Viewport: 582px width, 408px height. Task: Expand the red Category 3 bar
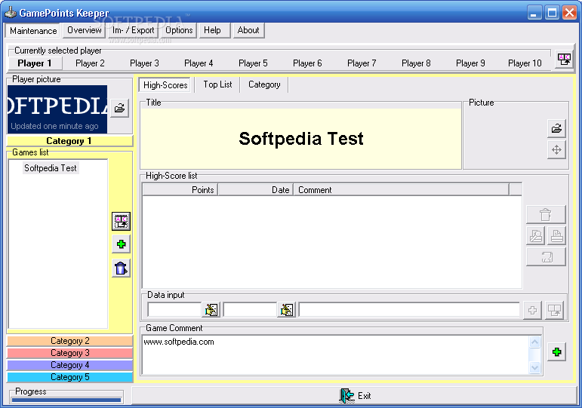pos(69,353)
